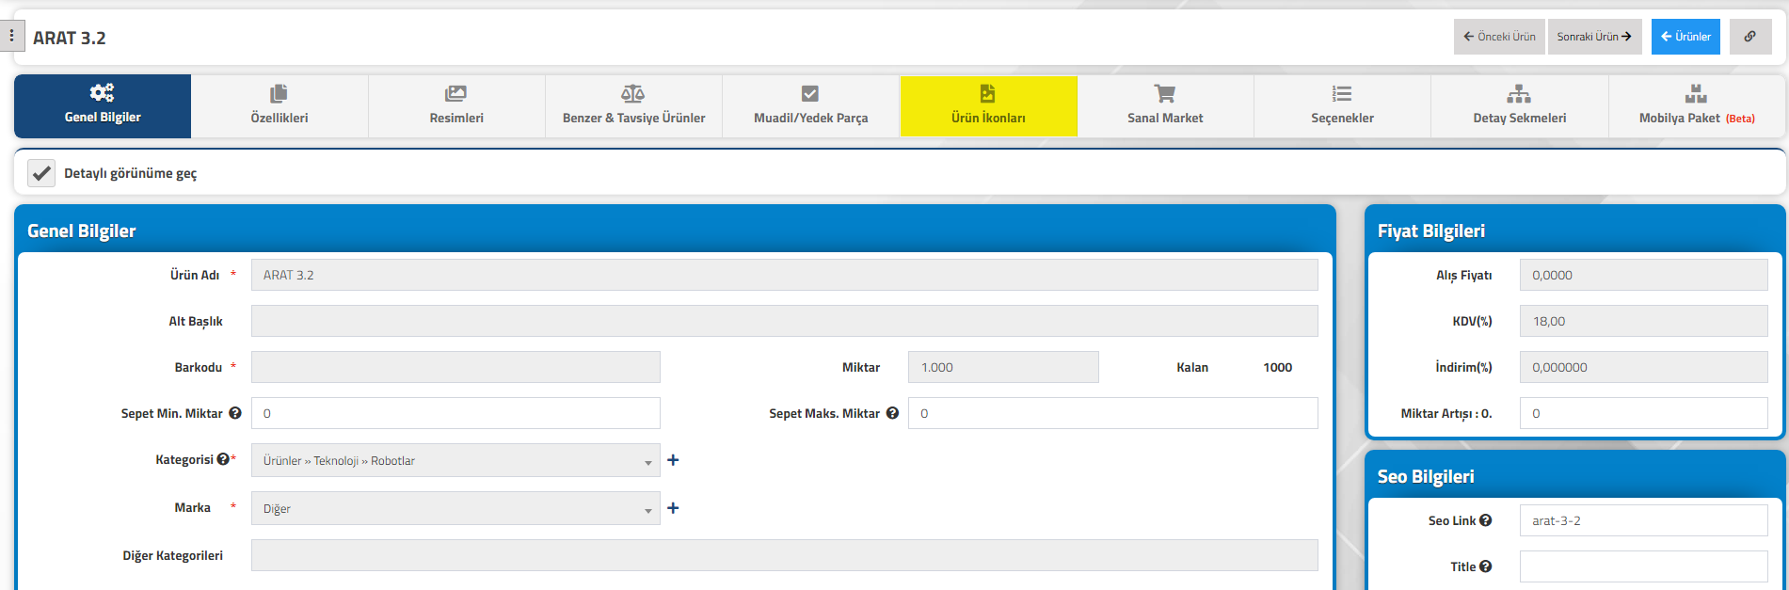Click help icon next to Kategorisi
Viewport: 1789px width, 590px height.
click(x=223, y=459)
